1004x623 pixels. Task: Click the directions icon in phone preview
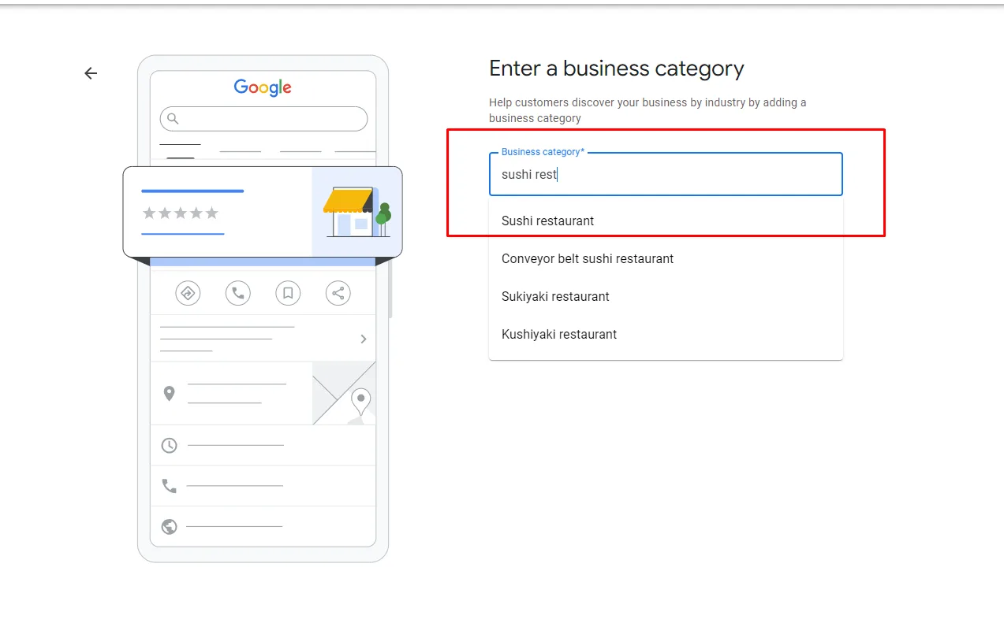point(188,293)
